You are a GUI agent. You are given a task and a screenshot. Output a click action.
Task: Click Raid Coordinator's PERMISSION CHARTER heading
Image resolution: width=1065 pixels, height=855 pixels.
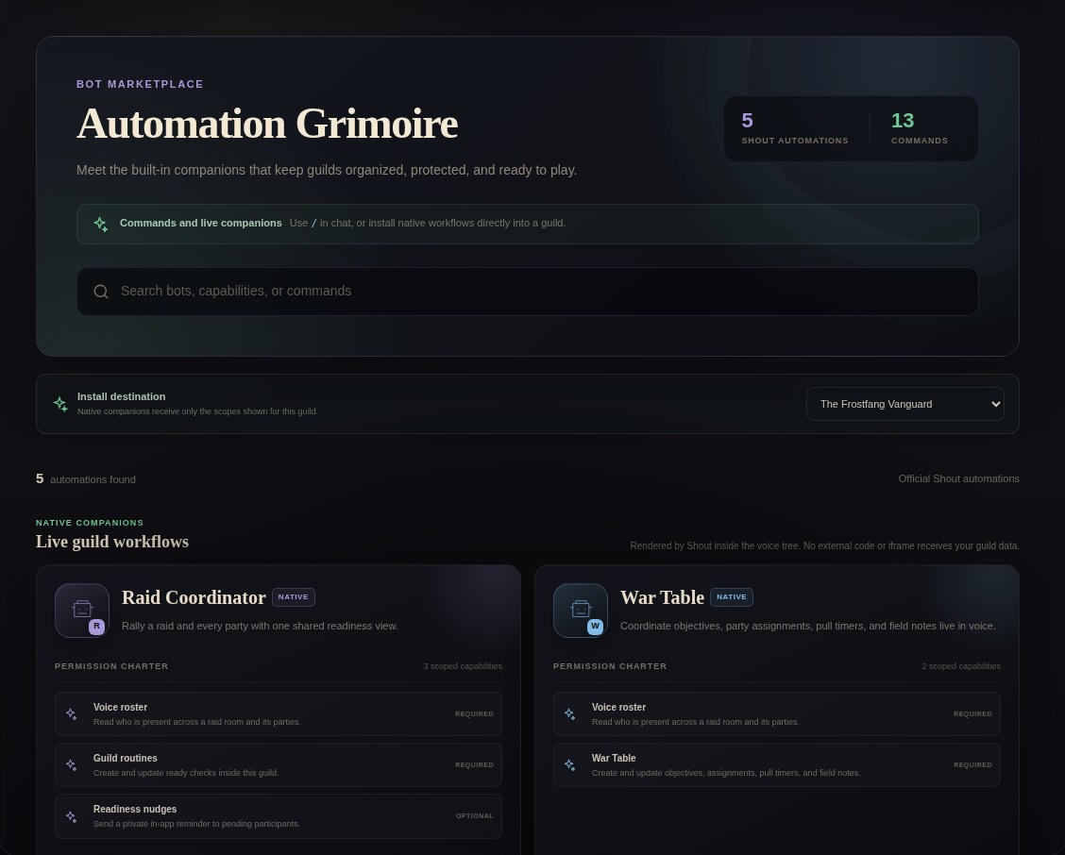coord(111,666)
